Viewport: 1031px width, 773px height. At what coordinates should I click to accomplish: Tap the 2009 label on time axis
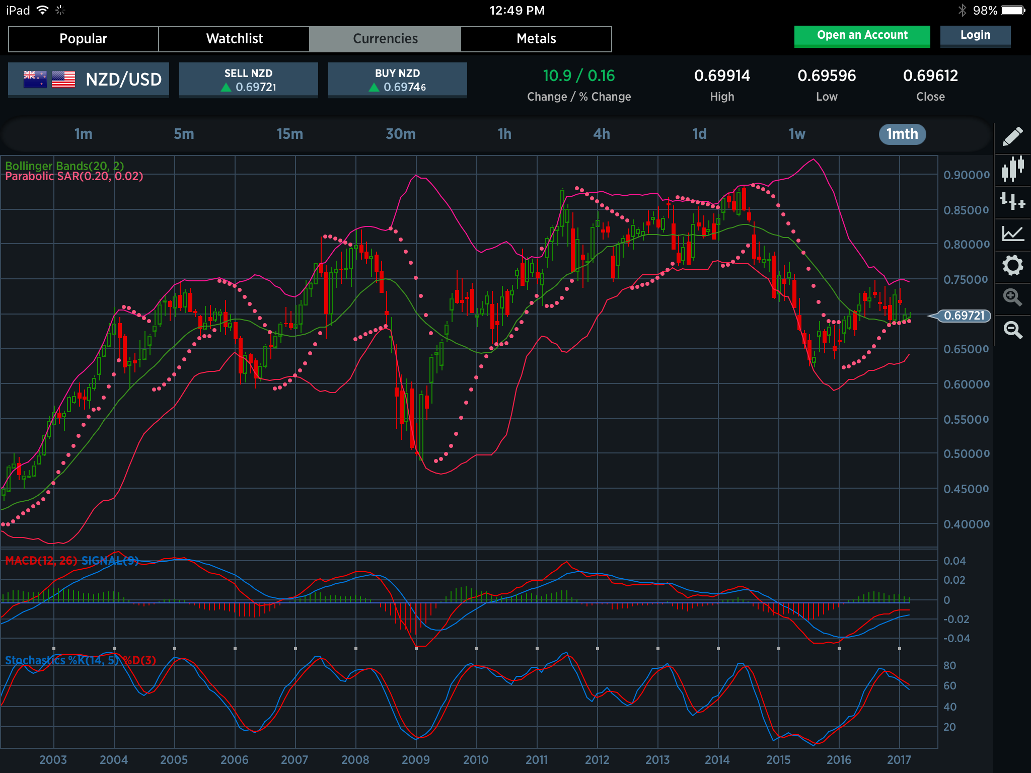[416, 759]
